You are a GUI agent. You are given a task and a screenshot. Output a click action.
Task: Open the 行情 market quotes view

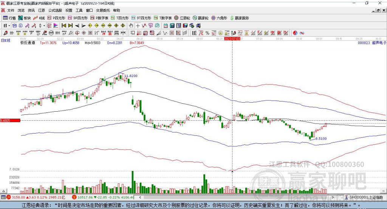[x=9, y=18]
